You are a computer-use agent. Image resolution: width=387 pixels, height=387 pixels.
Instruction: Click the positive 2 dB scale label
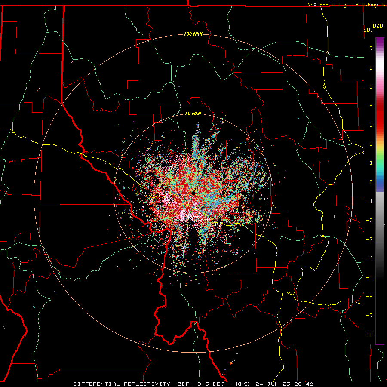pyautogui.click(x=371, y=144)
